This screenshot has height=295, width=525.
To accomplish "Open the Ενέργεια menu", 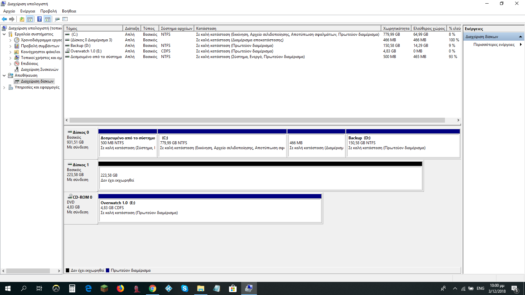I will tap(28, 11).
